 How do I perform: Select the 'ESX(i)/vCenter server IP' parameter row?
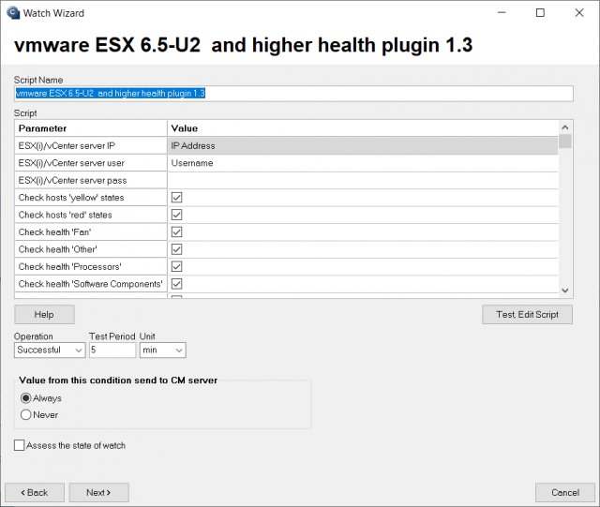pyautogui.click(x=91, y=146)
